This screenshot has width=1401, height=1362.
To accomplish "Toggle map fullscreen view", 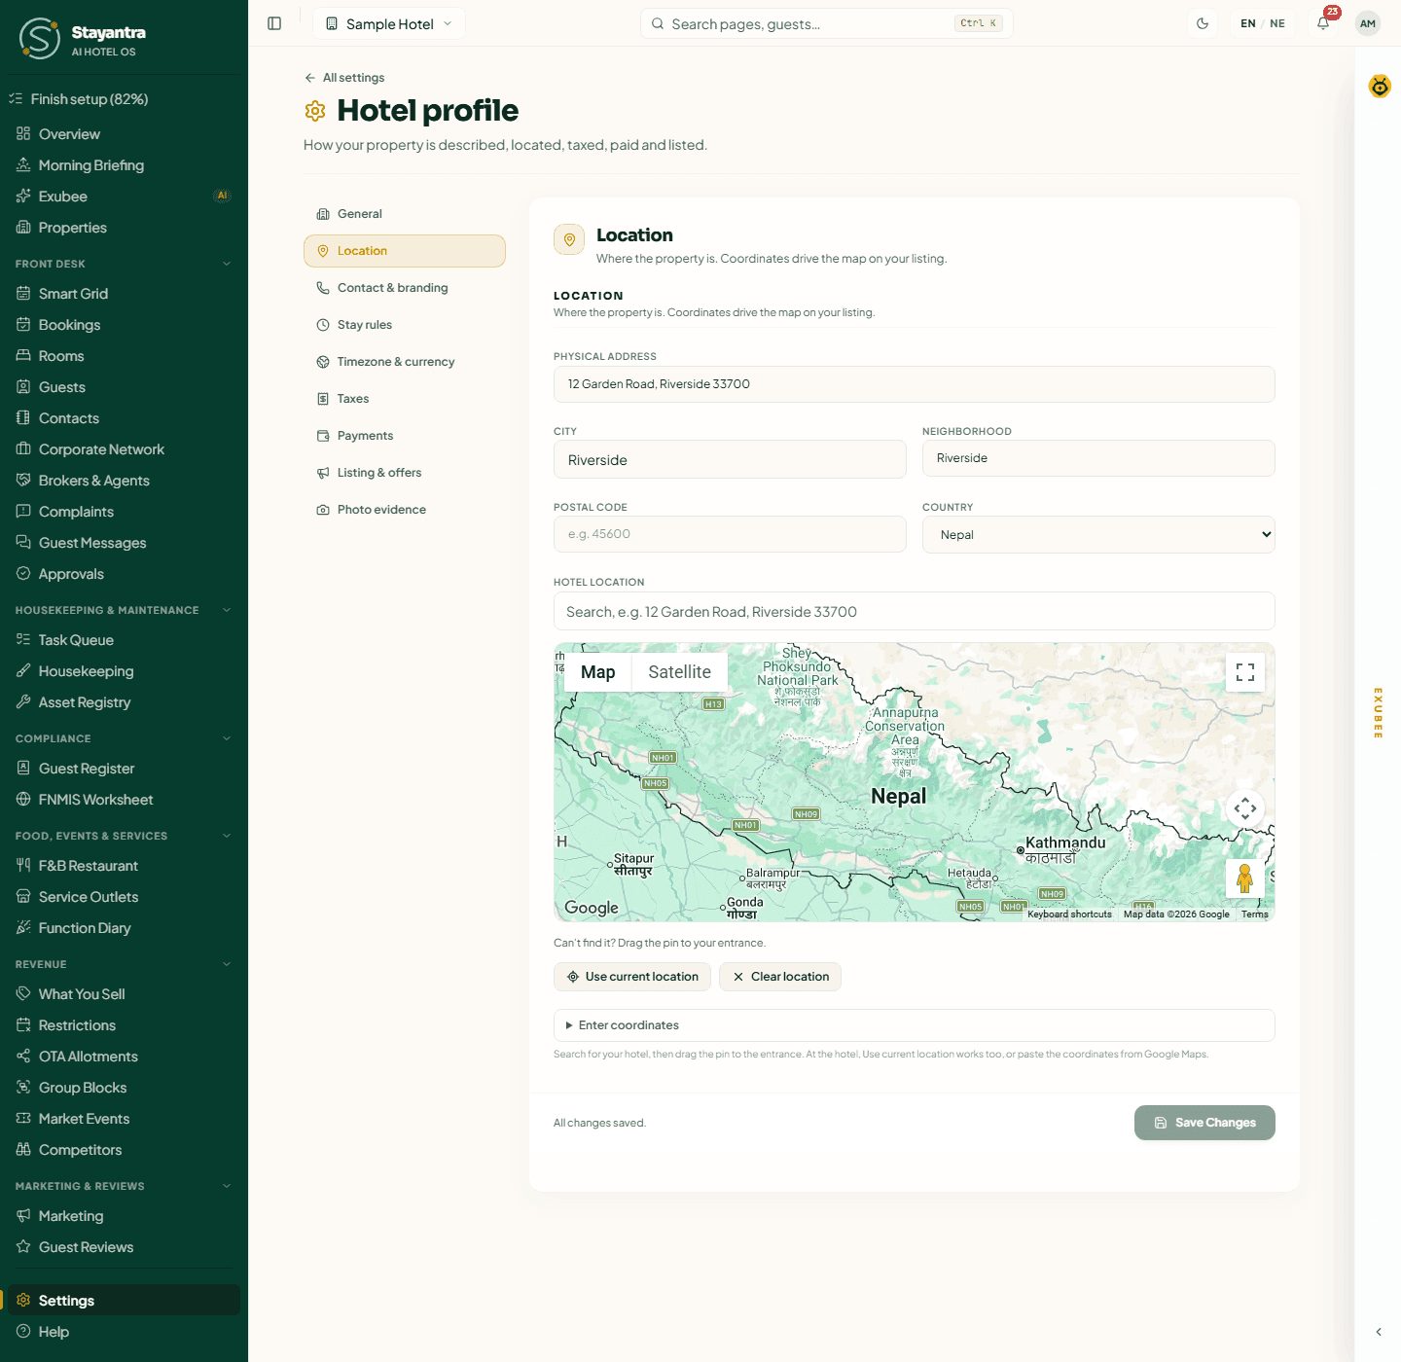I will pyautogui.click(x=1245, y=672).
